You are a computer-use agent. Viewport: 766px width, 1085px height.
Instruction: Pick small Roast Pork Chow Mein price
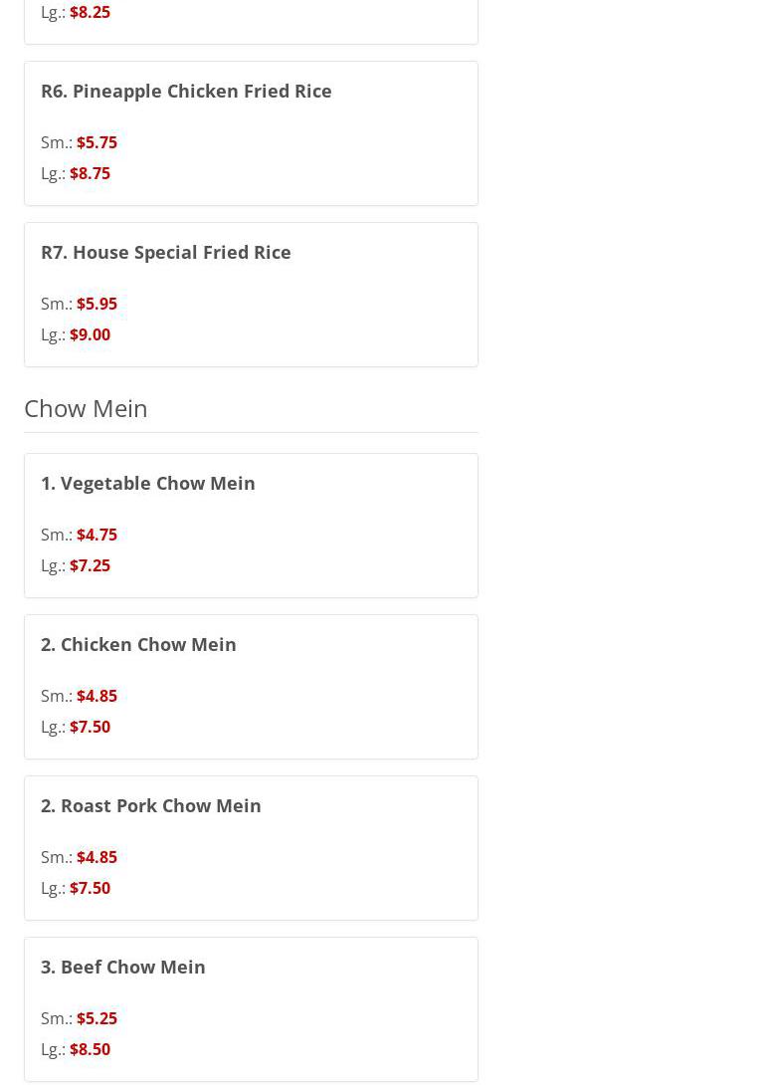96,857
